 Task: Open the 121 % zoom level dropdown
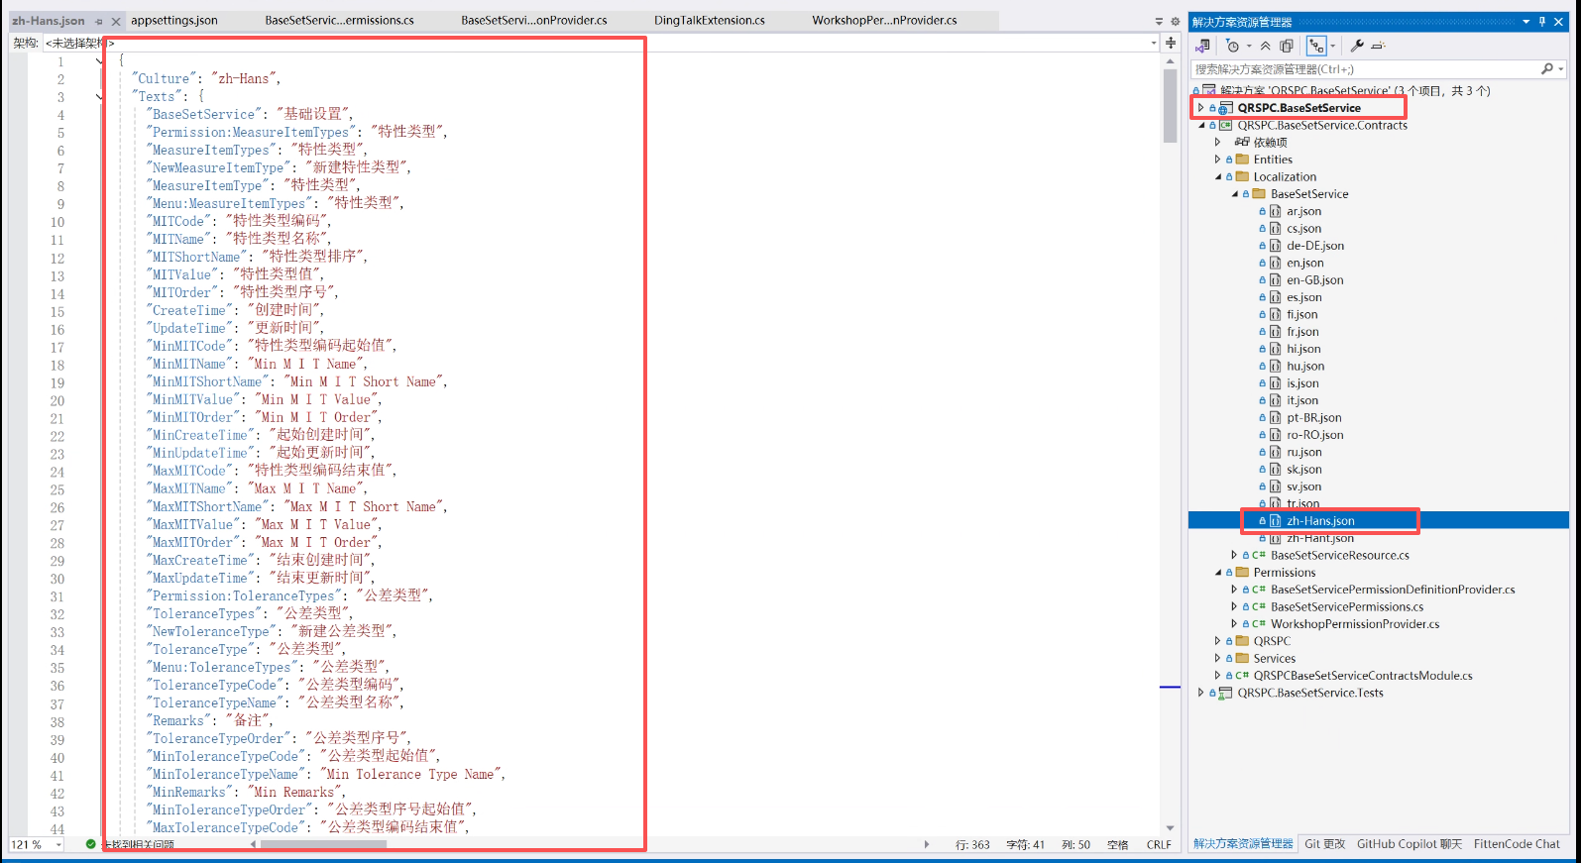pos(58,845)
